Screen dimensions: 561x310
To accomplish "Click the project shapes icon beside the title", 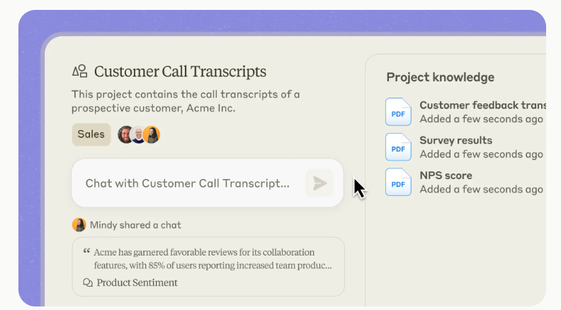I will coord(79,71).
